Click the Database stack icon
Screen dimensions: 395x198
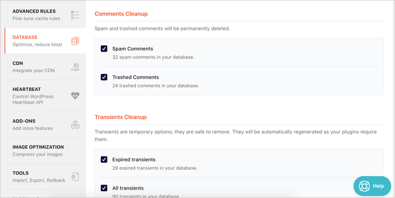point(75,41)
